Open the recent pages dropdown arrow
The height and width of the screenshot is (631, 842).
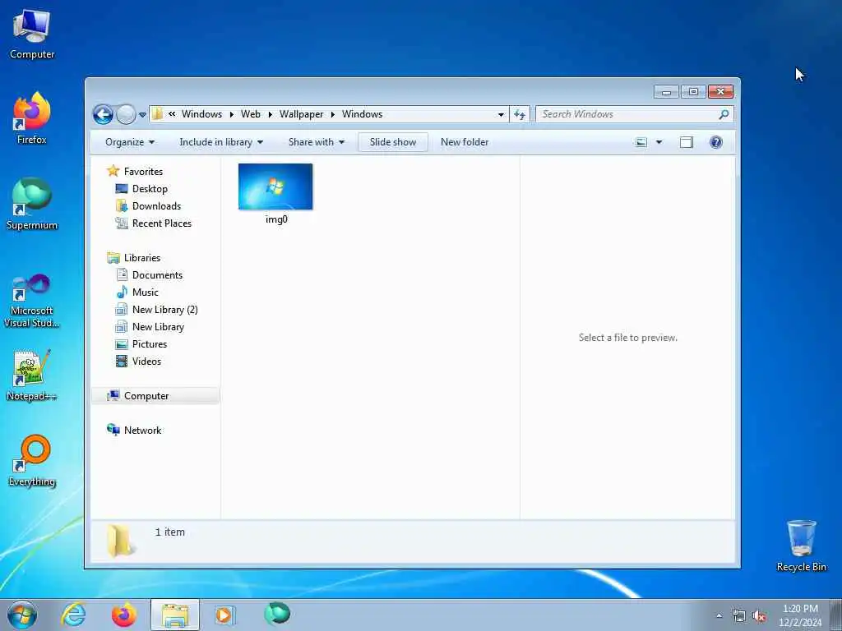[142, 115]
